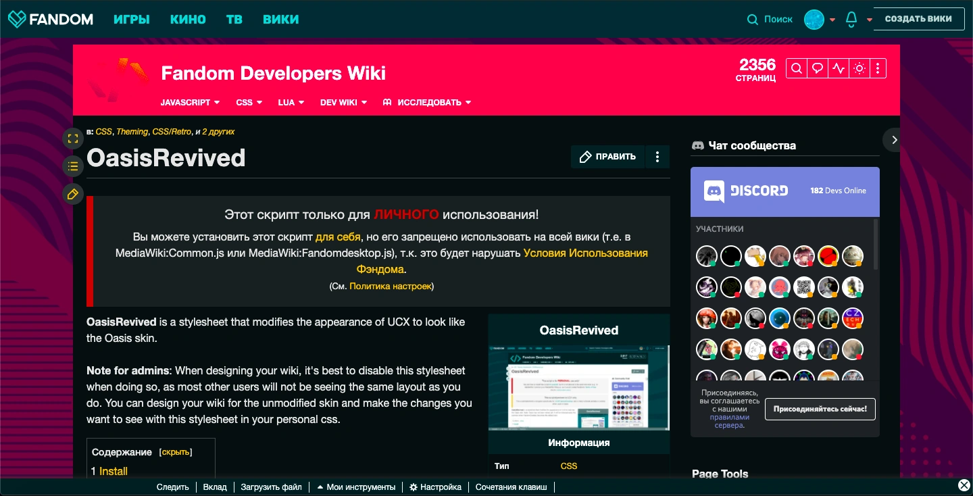Screen dimensions: 973x496
Task: Open the user avatar in the top bar
Action: [814, 19]
